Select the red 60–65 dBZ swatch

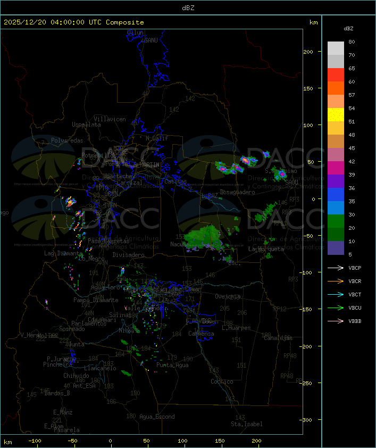click(x=336, y=75)
